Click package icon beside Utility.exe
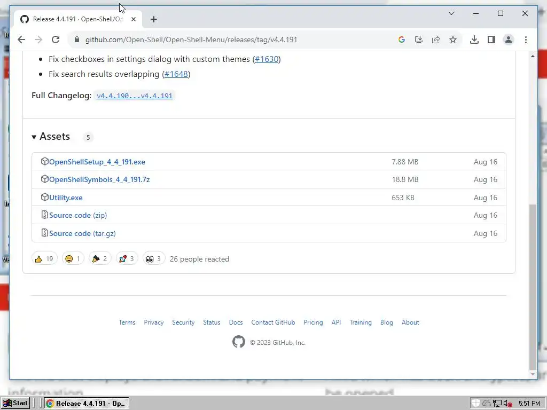 click(44, 198)
